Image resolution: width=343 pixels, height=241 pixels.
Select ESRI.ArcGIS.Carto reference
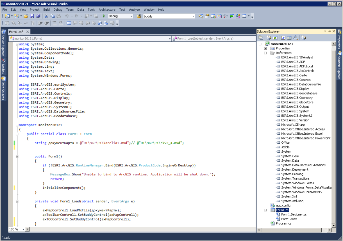294,75
